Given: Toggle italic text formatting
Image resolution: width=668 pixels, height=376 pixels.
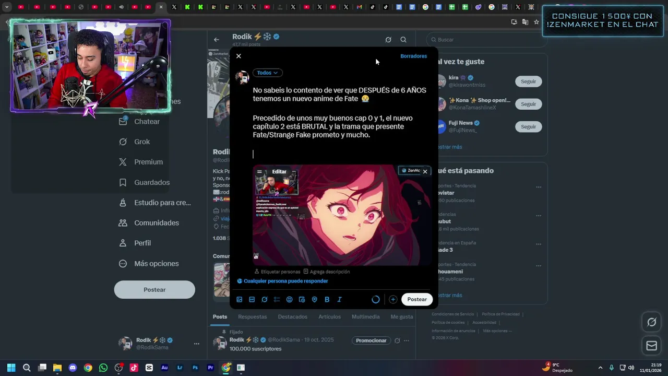Looking at the screenshot, I should tap(340, 299).
